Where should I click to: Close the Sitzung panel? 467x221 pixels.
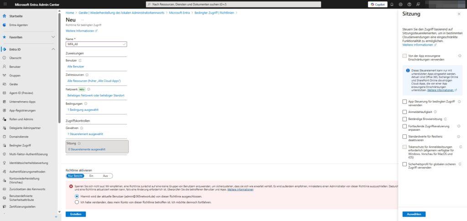(x=459, y=14)
